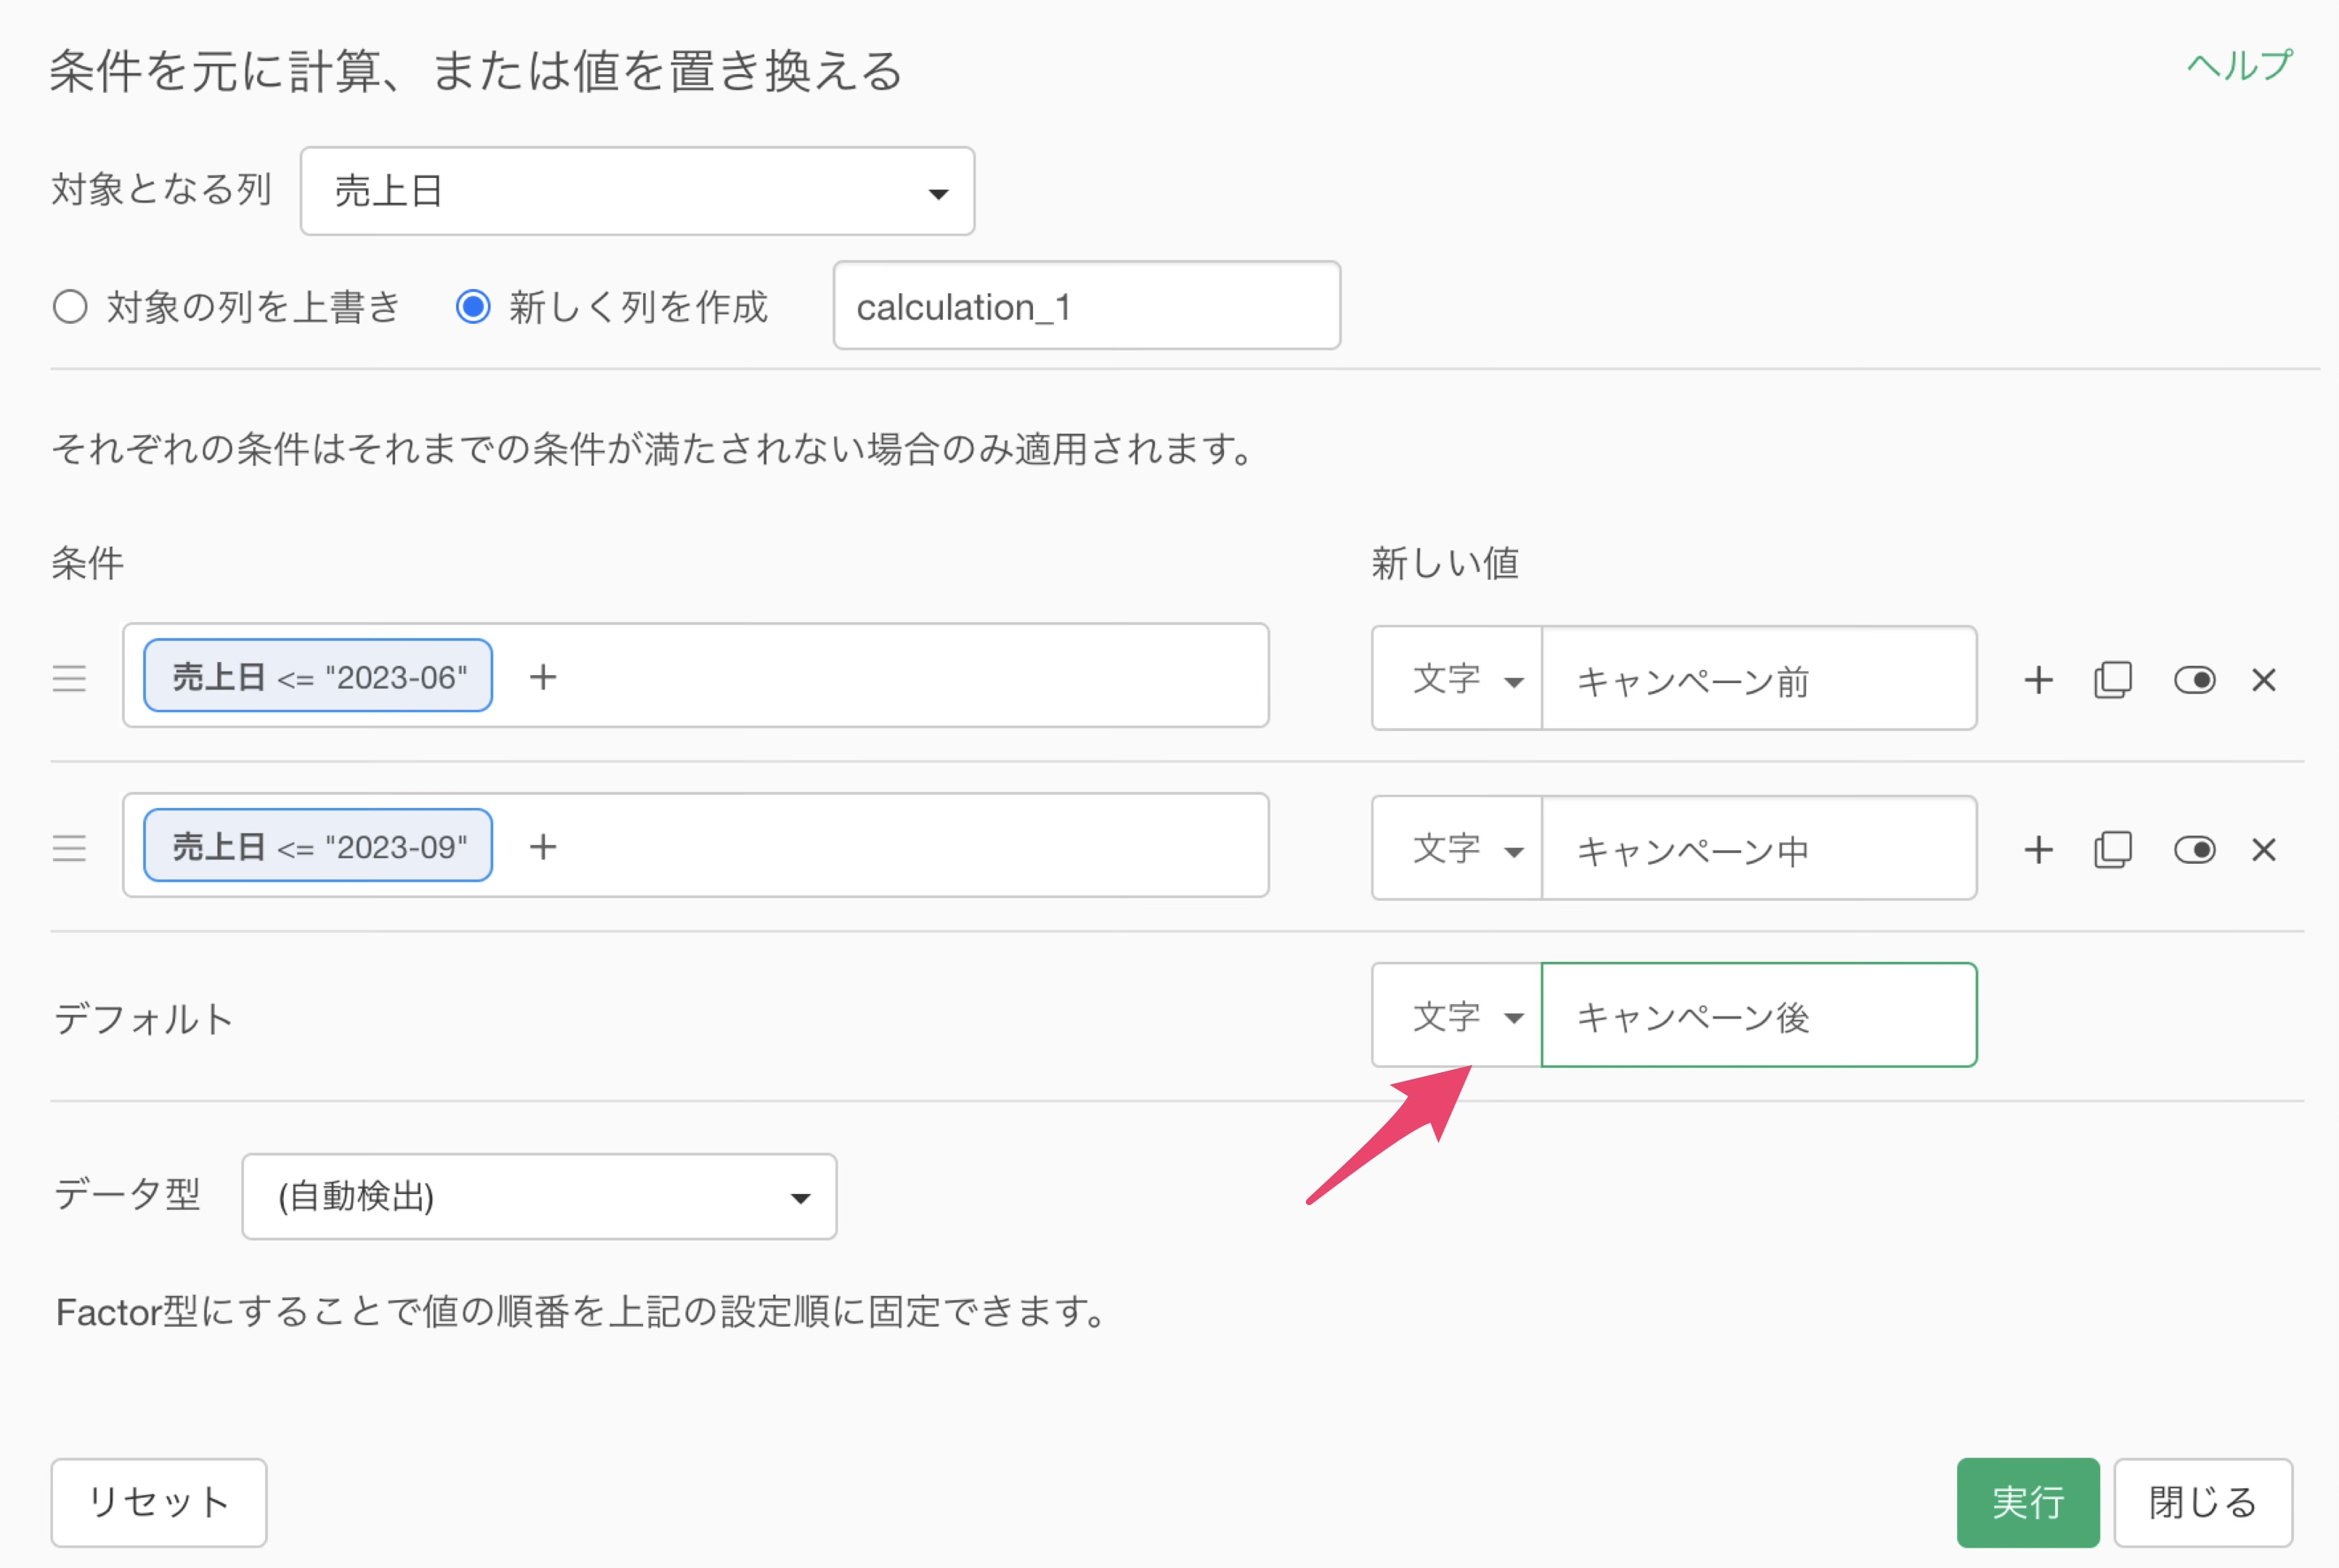Select 対象の列を上書き radio option
2339x1568 pixels.
click(x=70, y=306)
